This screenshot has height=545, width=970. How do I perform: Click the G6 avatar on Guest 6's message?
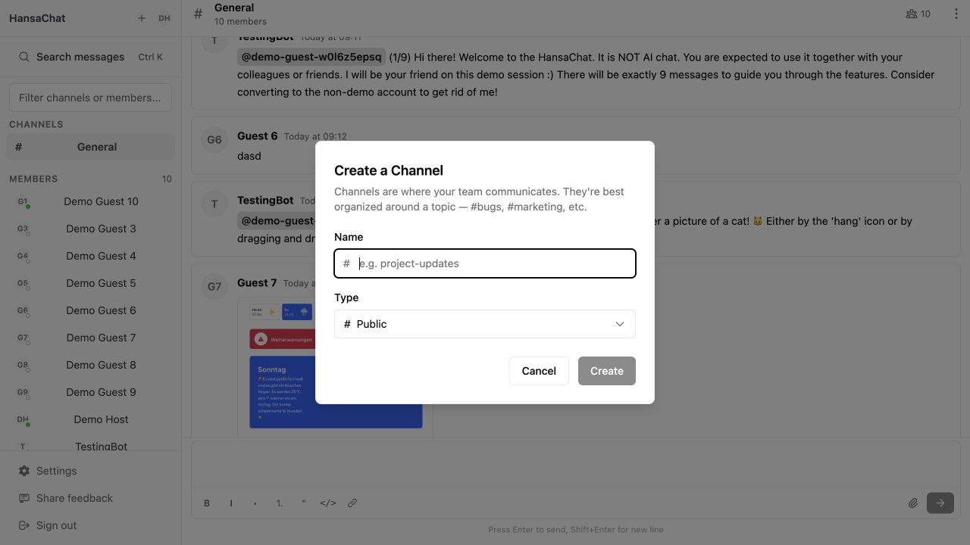point(214,139)
